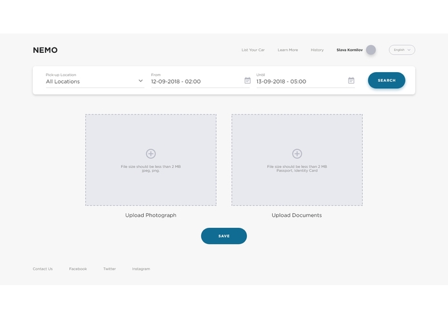Viewport: 448px width, 318px height.
Task: Click the Upload Photograph label
Action: pyautogui.click(x=151, y=216)
